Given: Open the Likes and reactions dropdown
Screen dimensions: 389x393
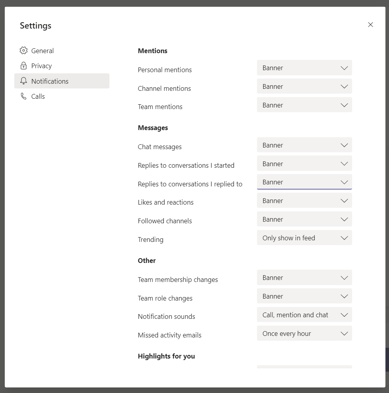Looking at the screenshot, I should (x=304, y=201).
